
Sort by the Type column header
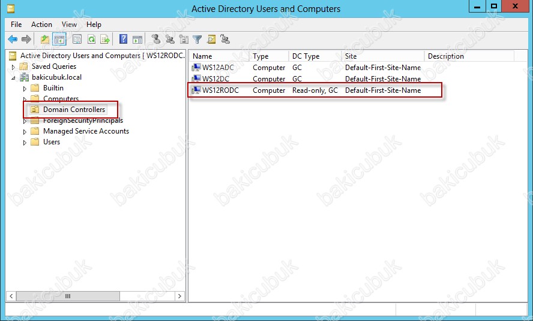click(270, 56)
